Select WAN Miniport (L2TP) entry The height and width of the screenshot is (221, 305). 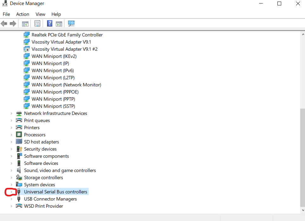coord(53,78)
